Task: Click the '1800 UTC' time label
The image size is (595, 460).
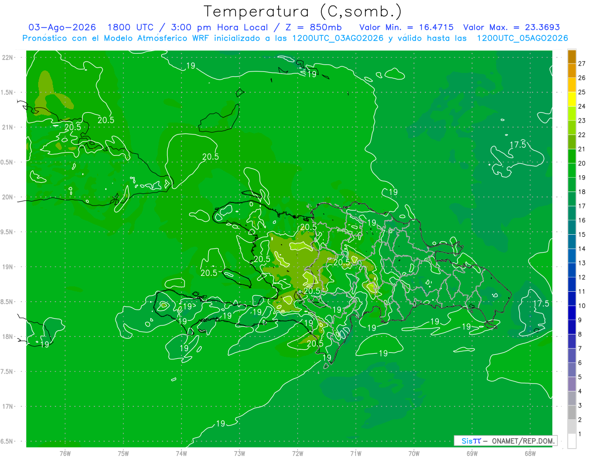Action: [x=131, y=27]
